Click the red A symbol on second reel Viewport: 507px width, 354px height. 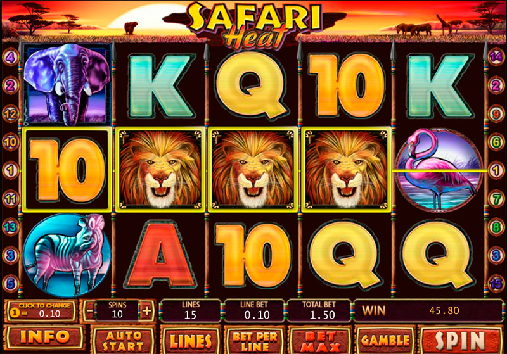click(x=161, y=255)
